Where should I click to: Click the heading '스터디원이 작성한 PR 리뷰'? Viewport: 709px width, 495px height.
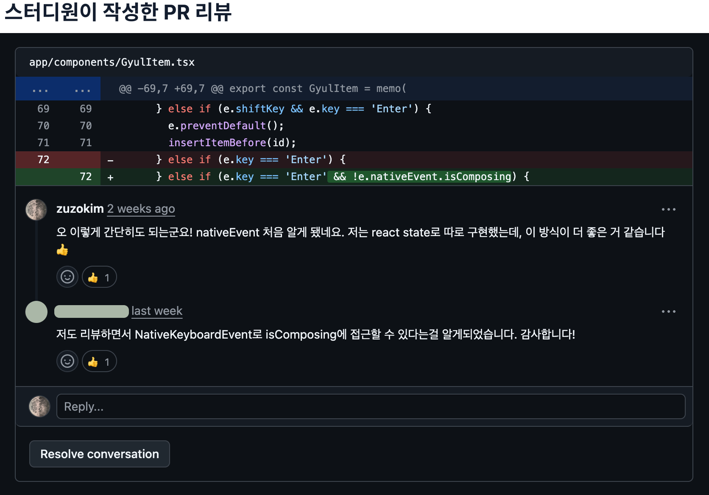[x=118, y=12]
